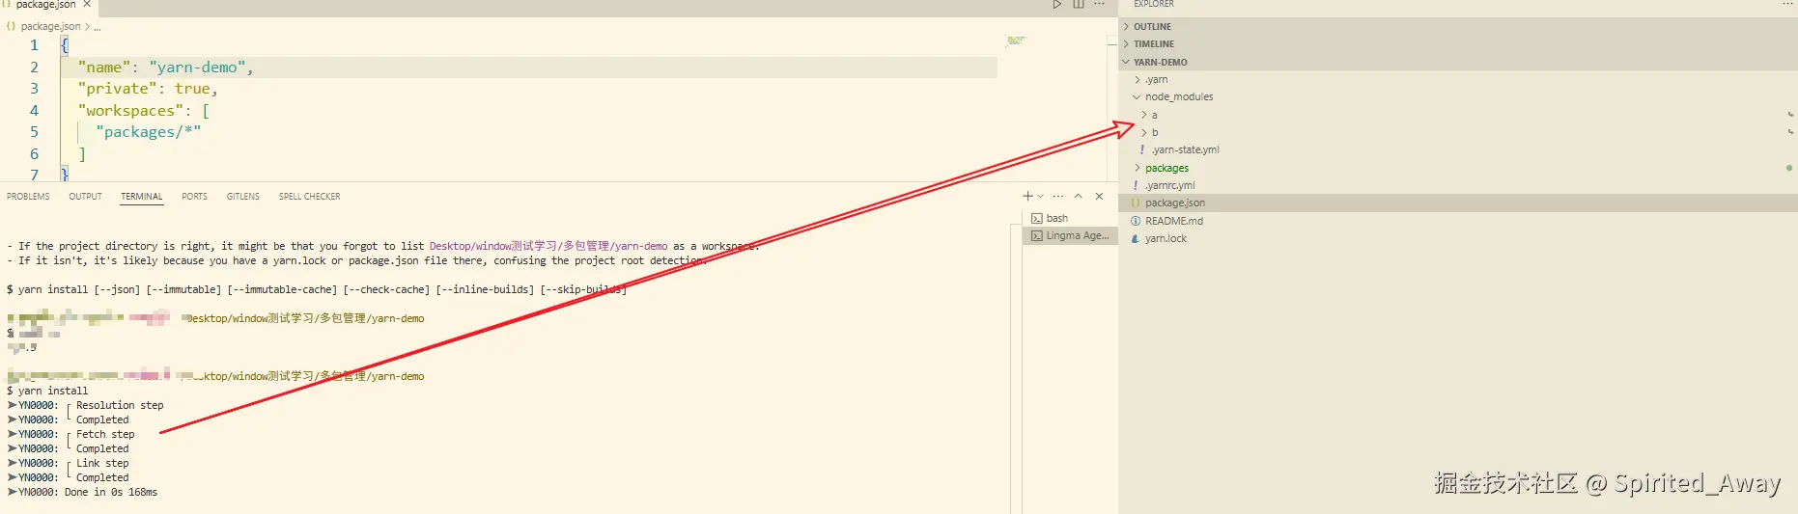1798x514 pixels.
Task: Click the README.md info icon
Action: (1136, 221)
